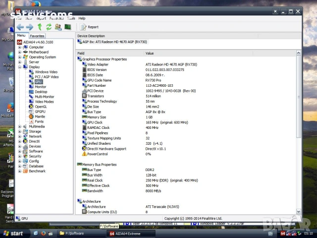Click the green Up level arrow

40,27
